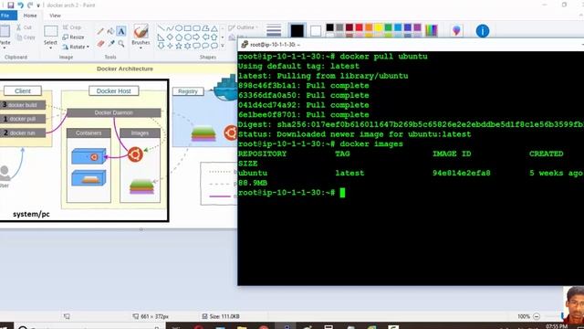This screenshot has height=329, width=584.
Task: Open the File menu
Action: 8,16
